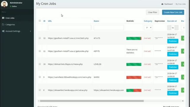Click red statistic bar of WARIX row
Viewport: 190px width, 107px height.
point(134,77)
